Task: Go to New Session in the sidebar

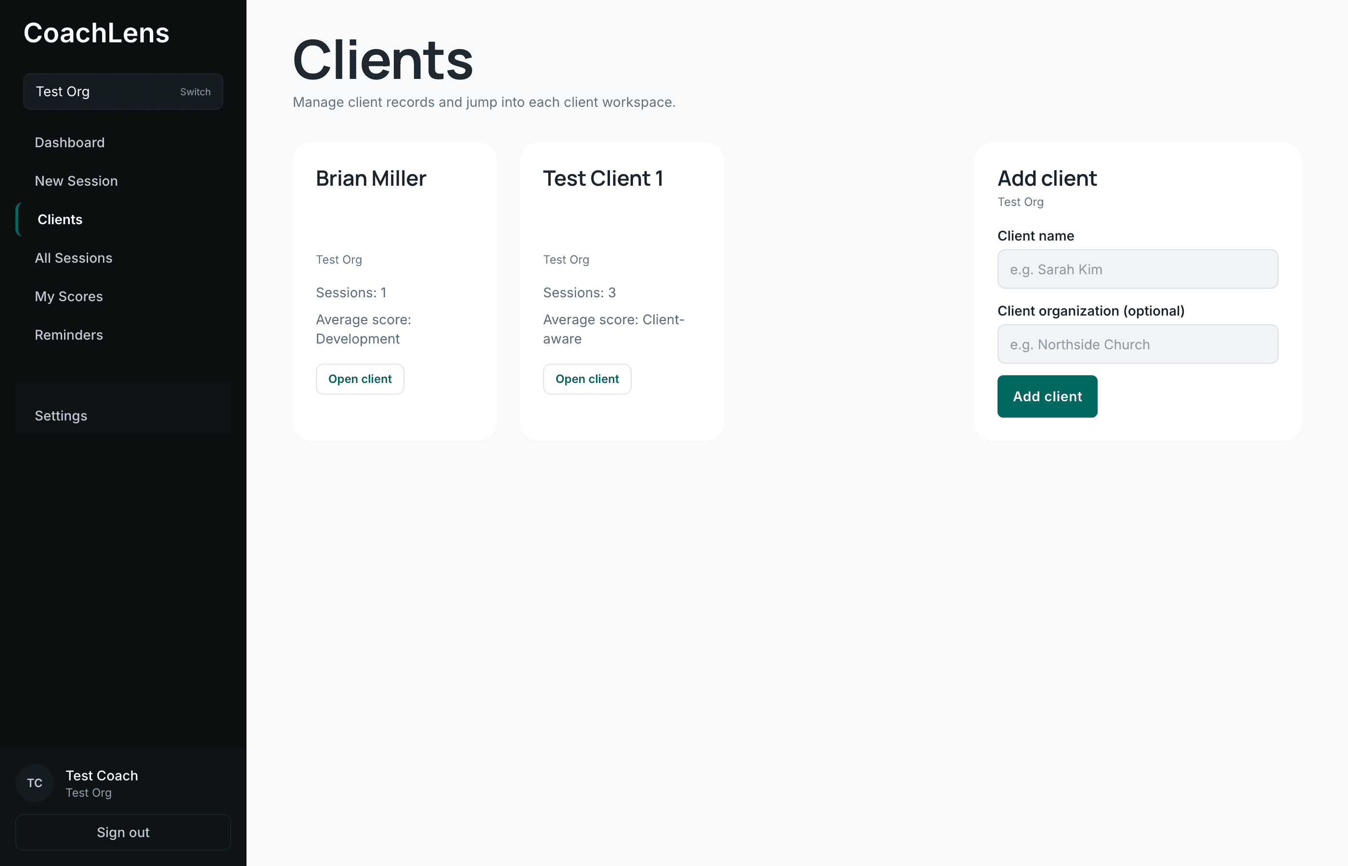Action: 76,181
